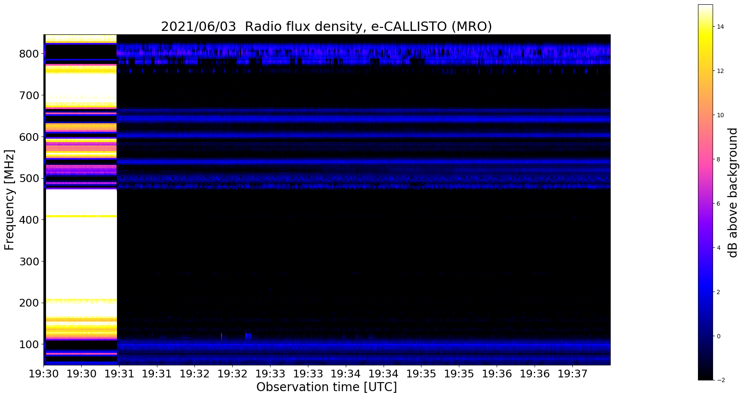Click the small magenta spike near 120 MHz
Screen dimensions: 744x398
221,337
